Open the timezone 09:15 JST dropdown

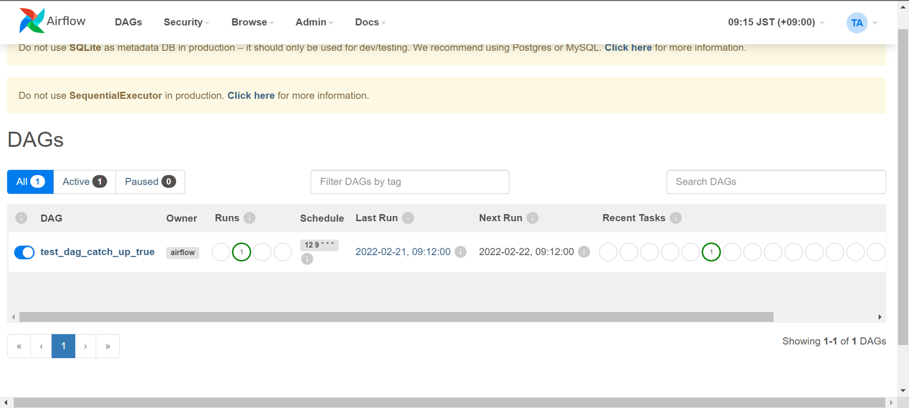(775, 22)
